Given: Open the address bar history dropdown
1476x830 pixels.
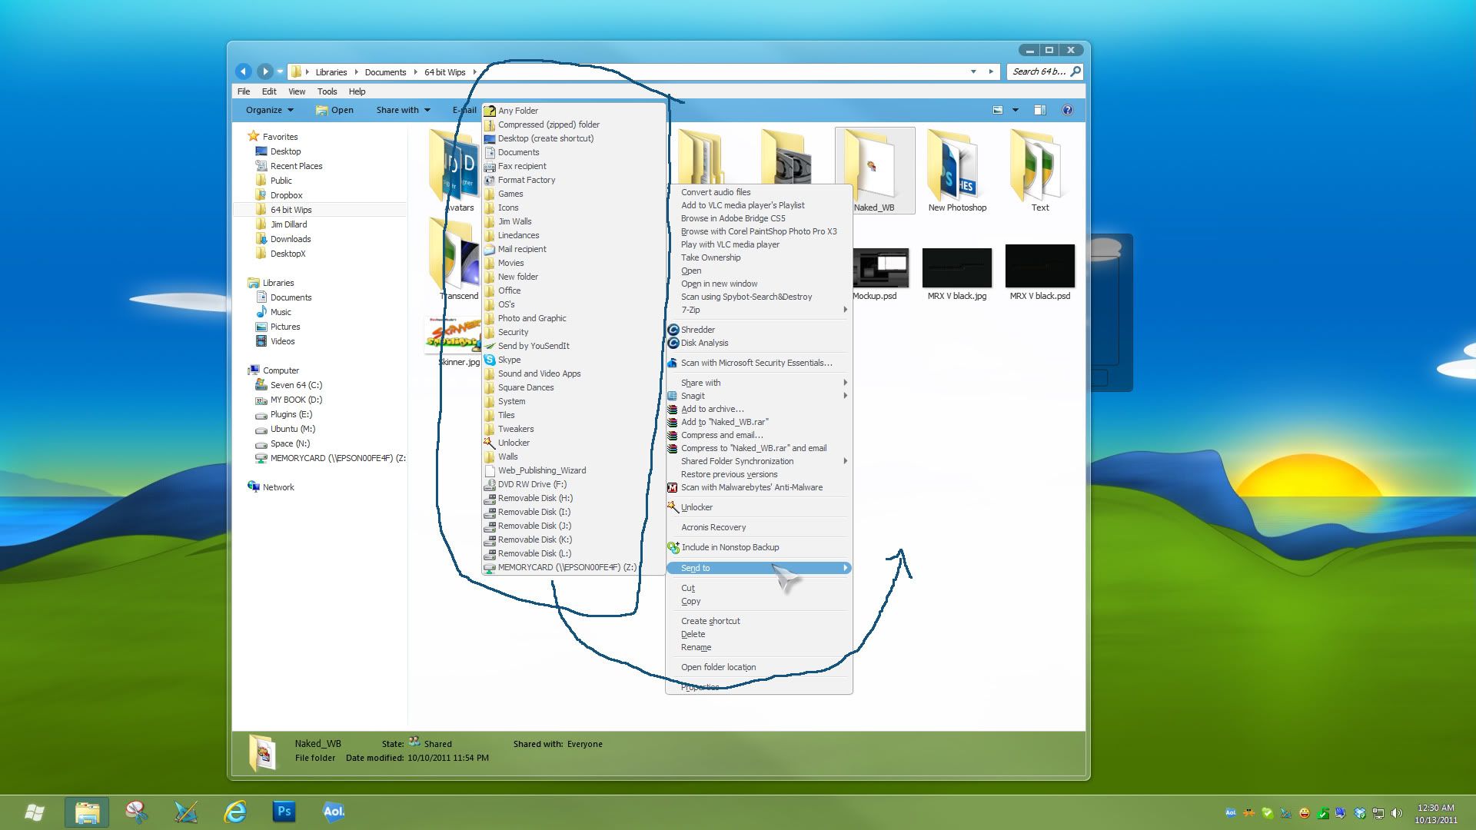Looking at the screenshot, I should point(973,71).
